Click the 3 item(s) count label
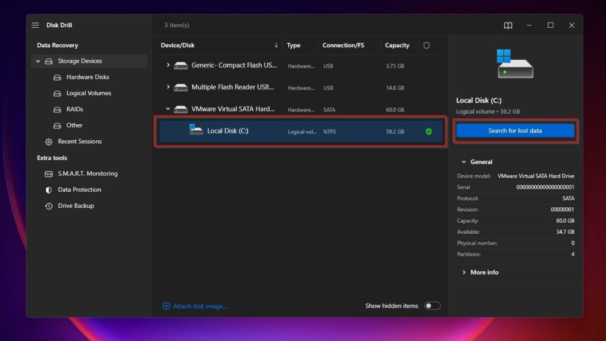This screenshot has height=341, width=606. 176,25
